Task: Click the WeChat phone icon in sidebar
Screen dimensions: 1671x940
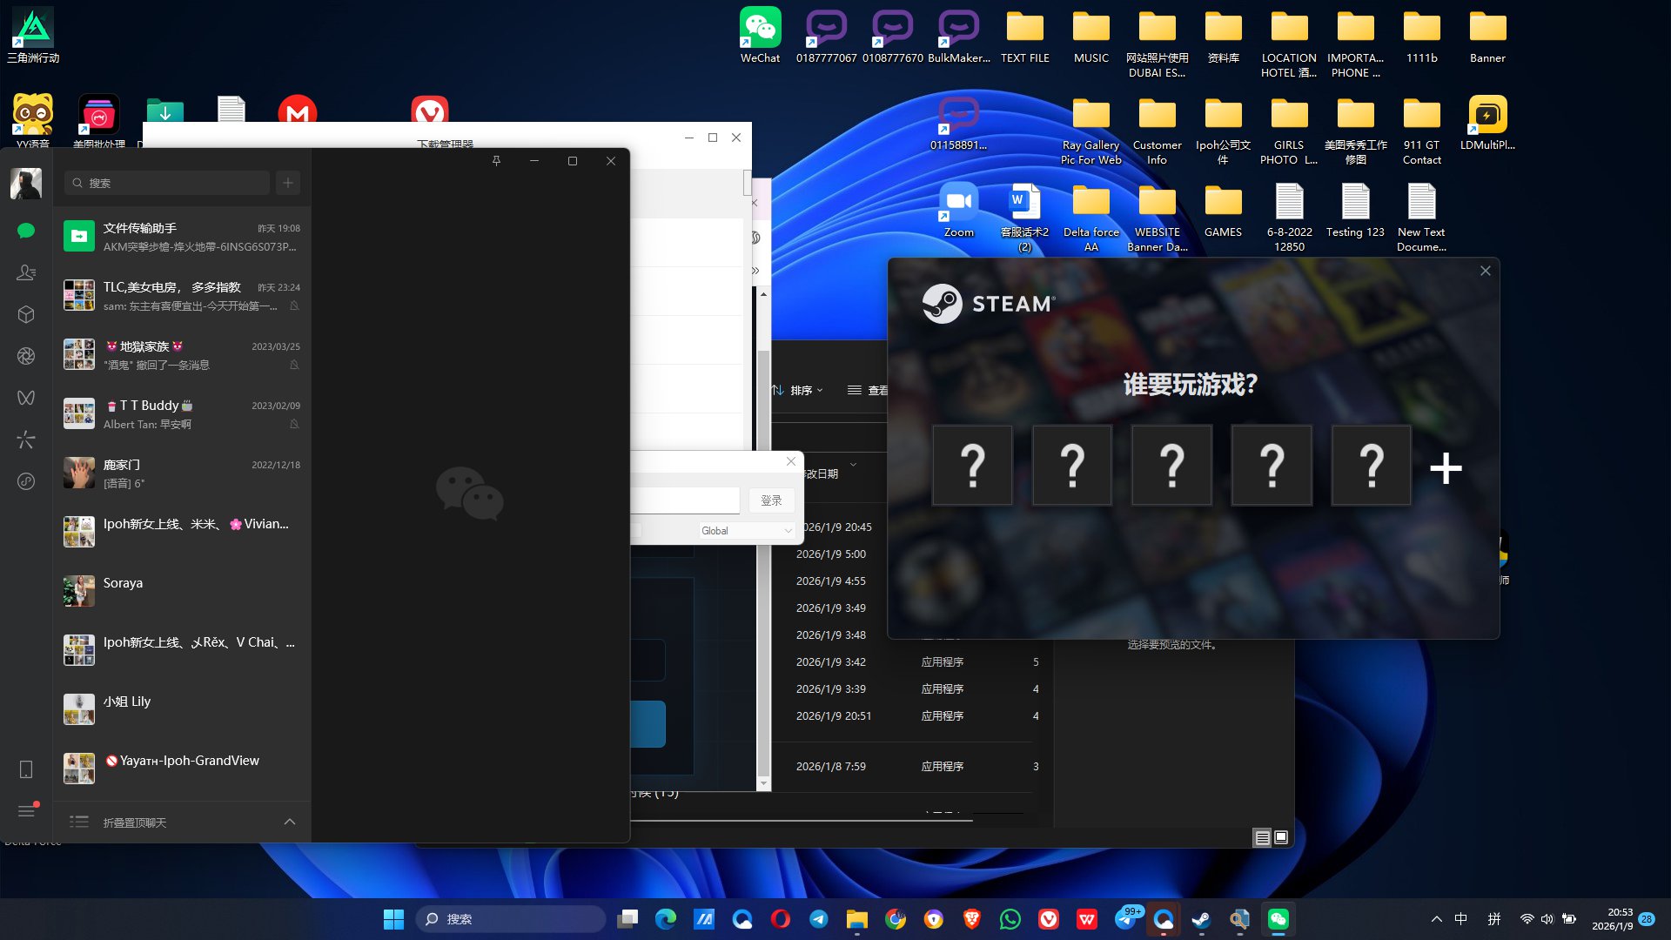Action: (26, 769)
